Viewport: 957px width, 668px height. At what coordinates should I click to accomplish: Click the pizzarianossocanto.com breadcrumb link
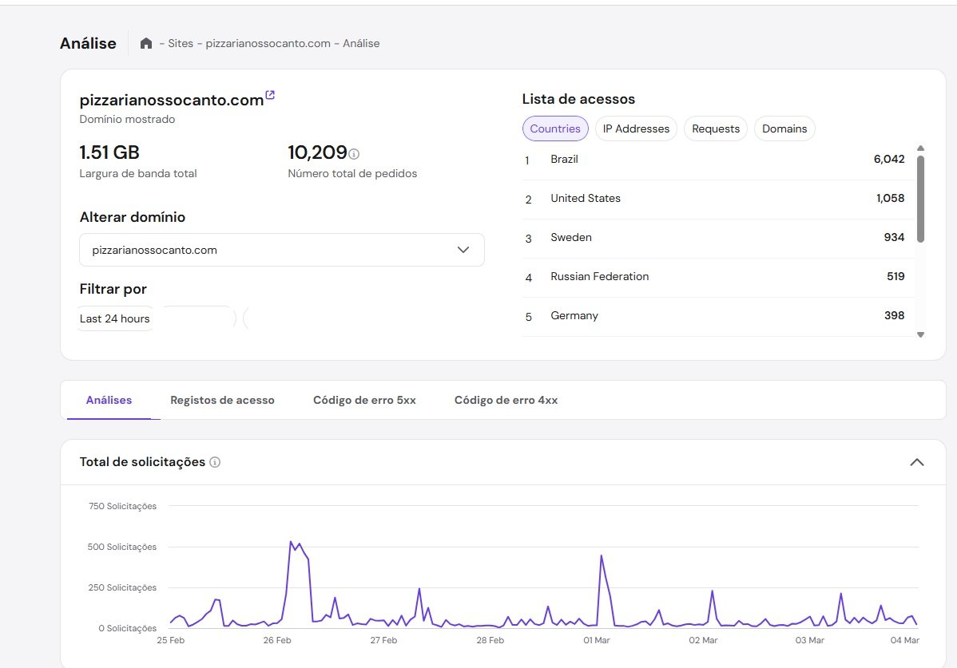268,43
